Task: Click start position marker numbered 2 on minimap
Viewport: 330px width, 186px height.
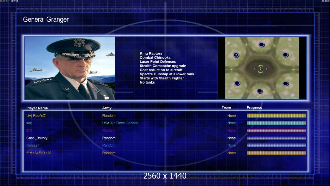Action: pyautogui.click(x=236, y=55)
